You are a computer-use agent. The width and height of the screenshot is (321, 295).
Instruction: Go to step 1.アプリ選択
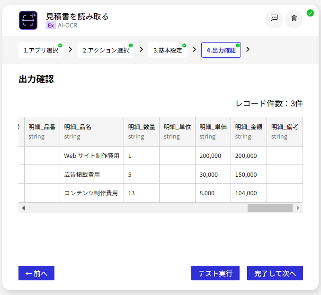coord(41,50)
